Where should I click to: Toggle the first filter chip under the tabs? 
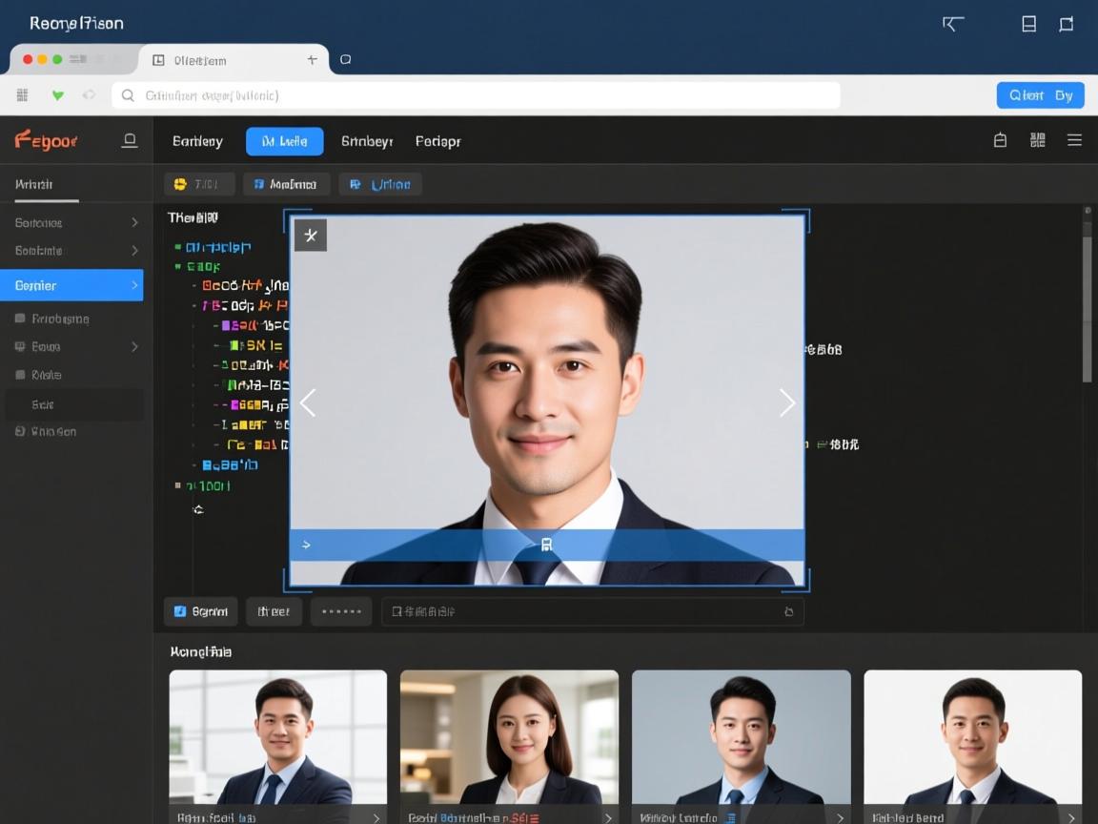(x=199, y=183)
